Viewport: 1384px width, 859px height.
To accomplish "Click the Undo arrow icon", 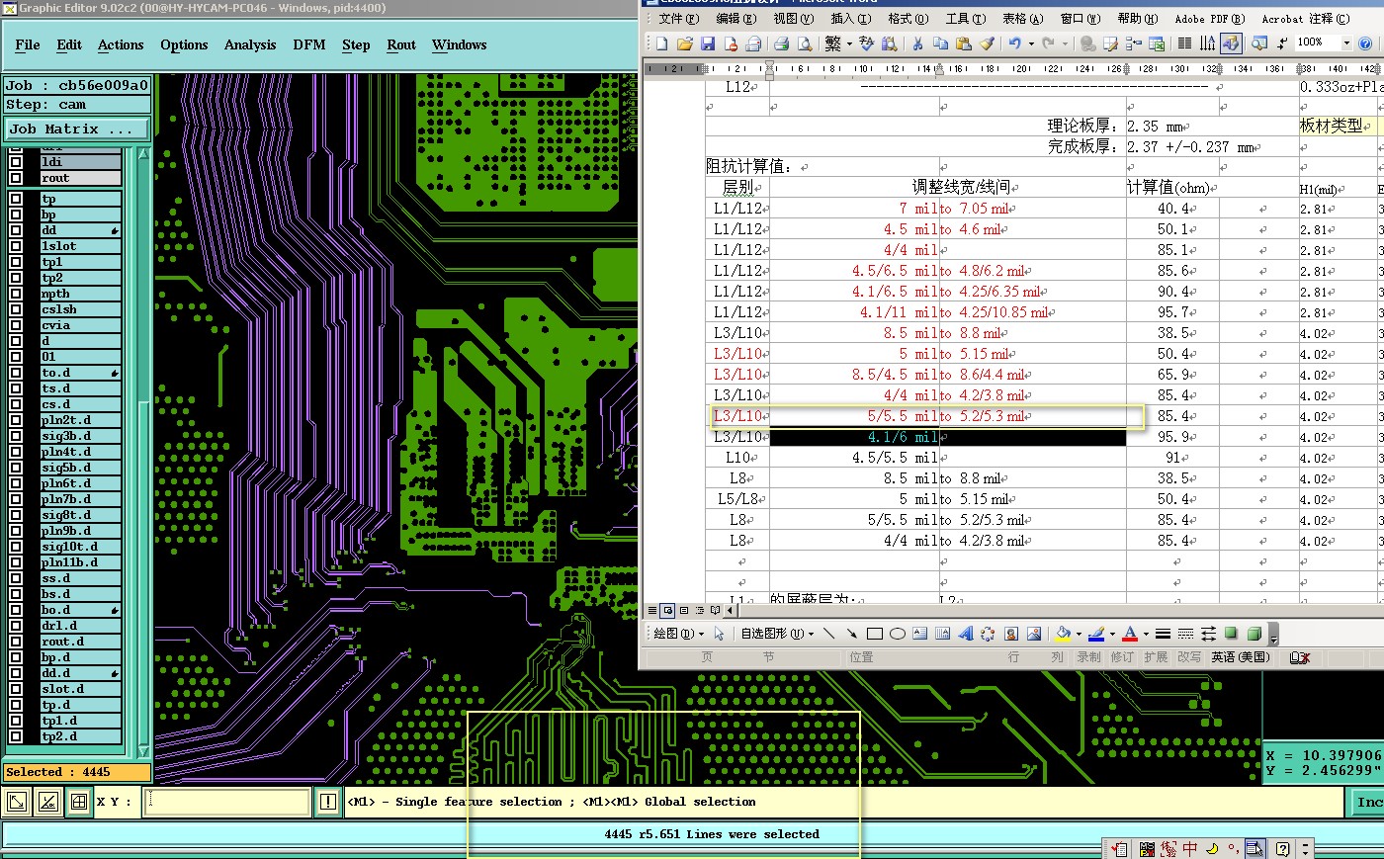I will [1014, 43].
